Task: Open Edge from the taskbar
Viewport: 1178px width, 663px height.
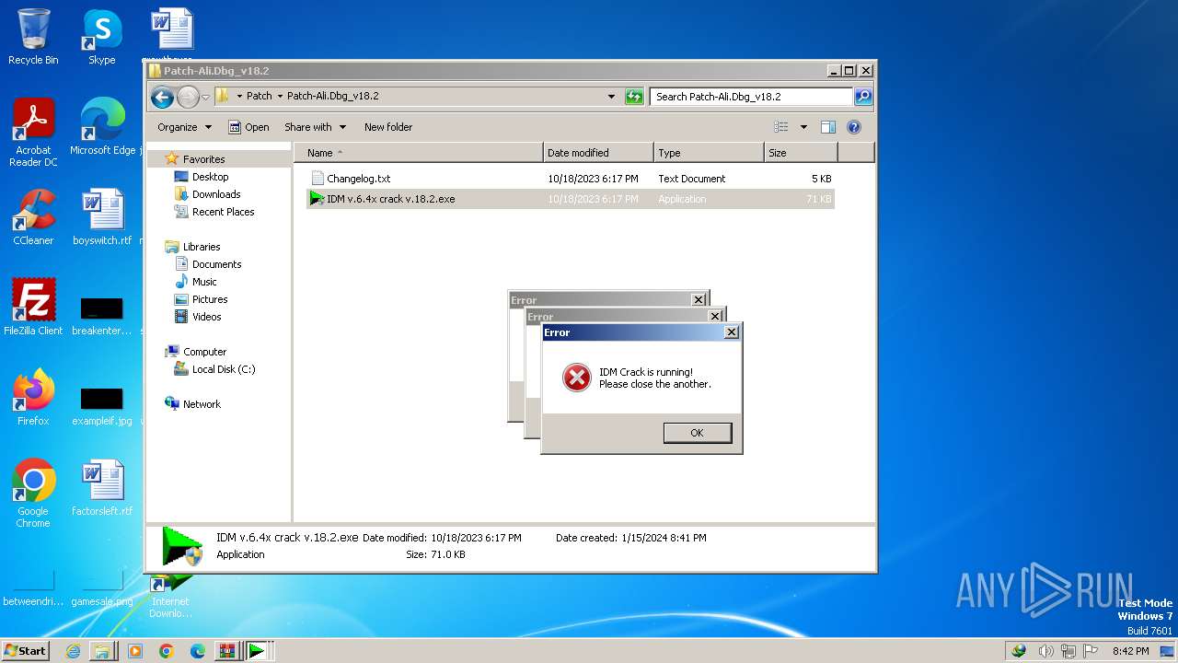Action: click(x=197, y=650)
